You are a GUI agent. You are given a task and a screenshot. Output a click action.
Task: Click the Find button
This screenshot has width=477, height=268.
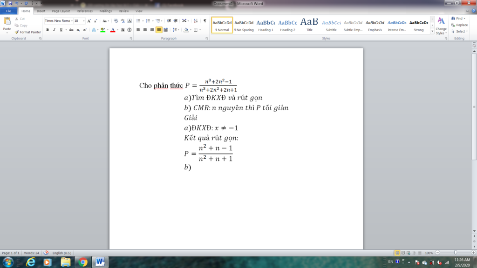coord(458,19)
